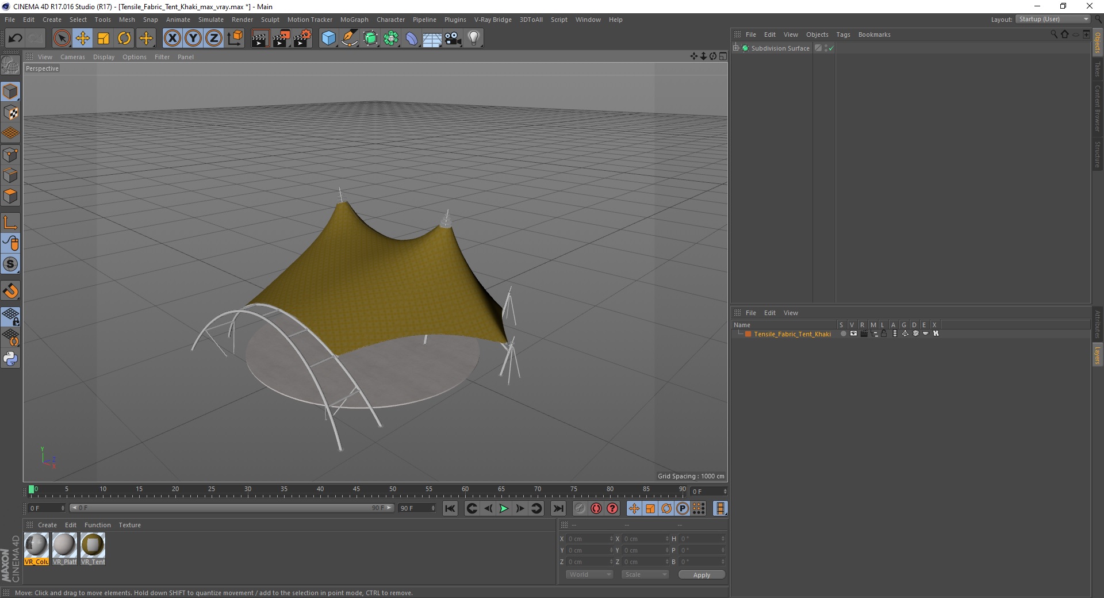Click the end frame 90 F field
This screenshot has width=1104, height=598.
[417, 508]
